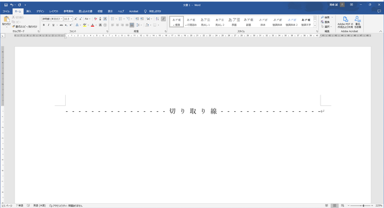
Task: Open the 参考資料 (References) tab
Action: pyautogui.click(x=69, y=12)
